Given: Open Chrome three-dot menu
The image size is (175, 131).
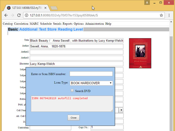Looking at the screenshot, I should 169,15.
